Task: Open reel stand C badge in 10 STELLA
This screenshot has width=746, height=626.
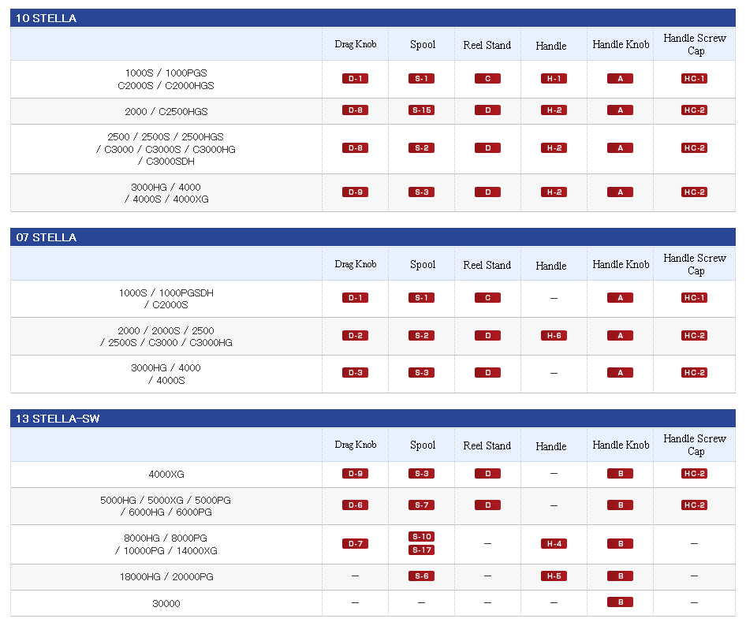Action: [487, 79]
